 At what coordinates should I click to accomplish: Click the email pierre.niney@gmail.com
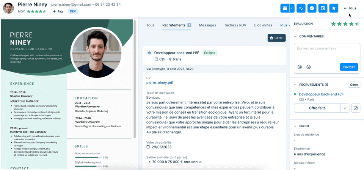(x=71, y=5)
